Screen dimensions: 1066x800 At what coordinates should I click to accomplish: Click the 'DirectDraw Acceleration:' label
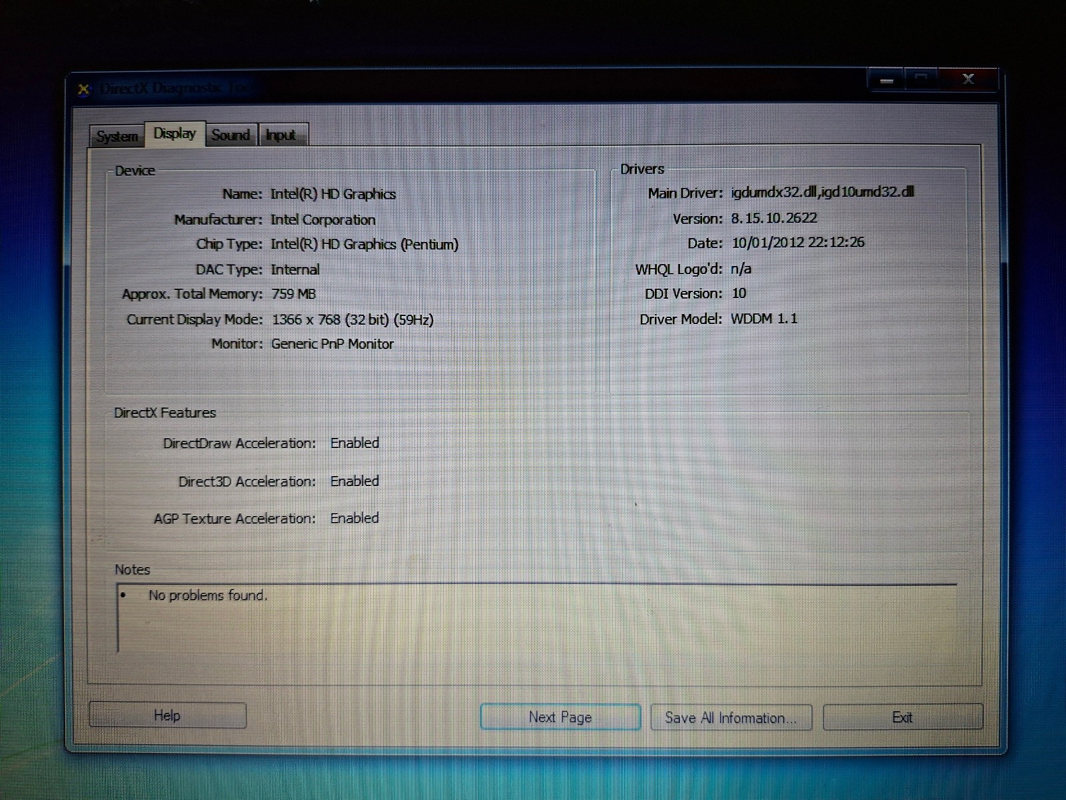tap(240, 443)
